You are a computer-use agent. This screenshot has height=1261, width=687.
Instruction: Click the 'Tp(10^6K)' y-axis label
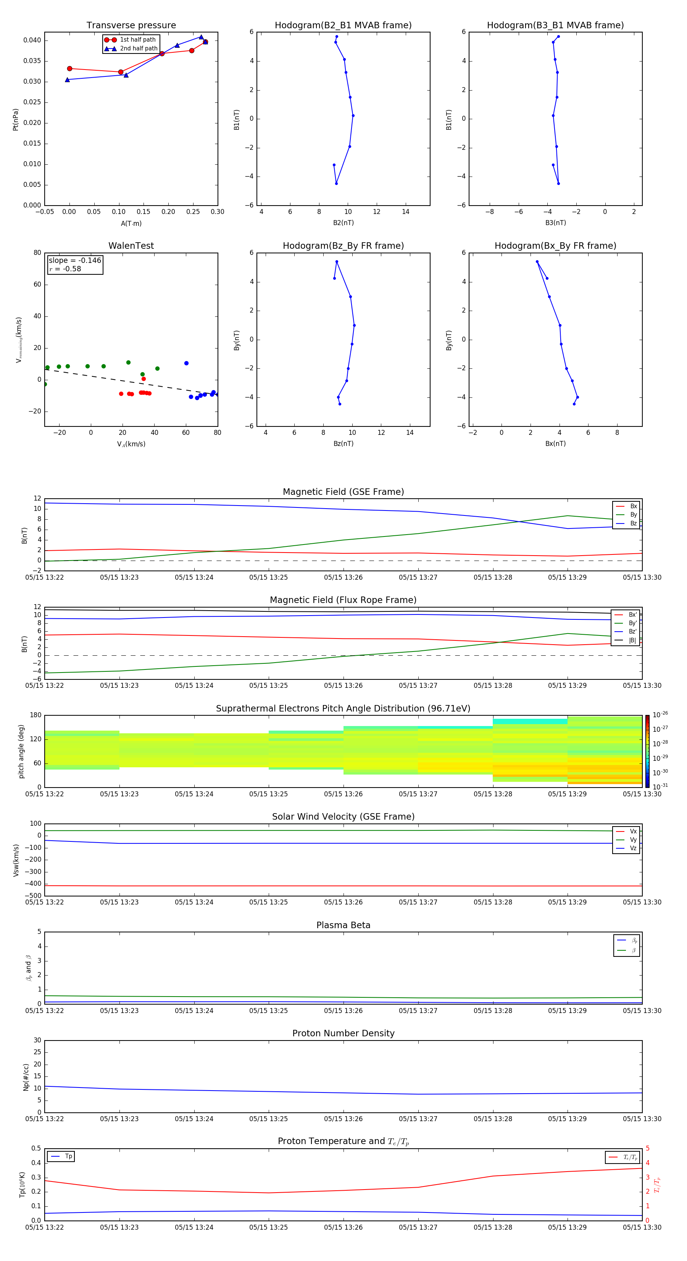click(22, 1185)
